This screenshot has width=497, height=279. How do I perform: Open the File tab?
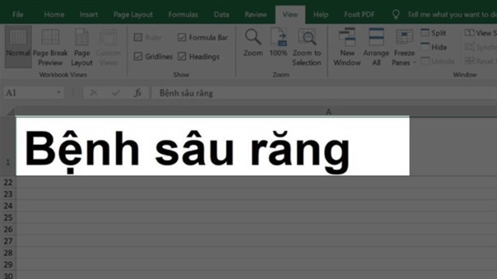[x=18, y=14]
